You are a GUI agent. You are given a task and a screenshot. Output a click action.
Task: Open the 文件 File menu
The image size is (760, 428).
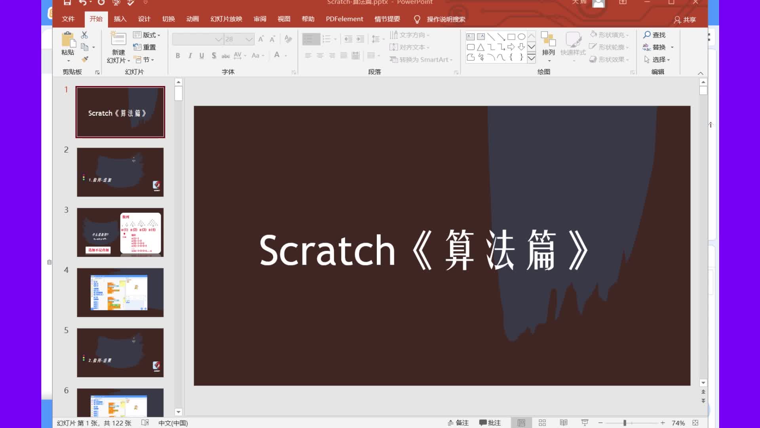68,19
